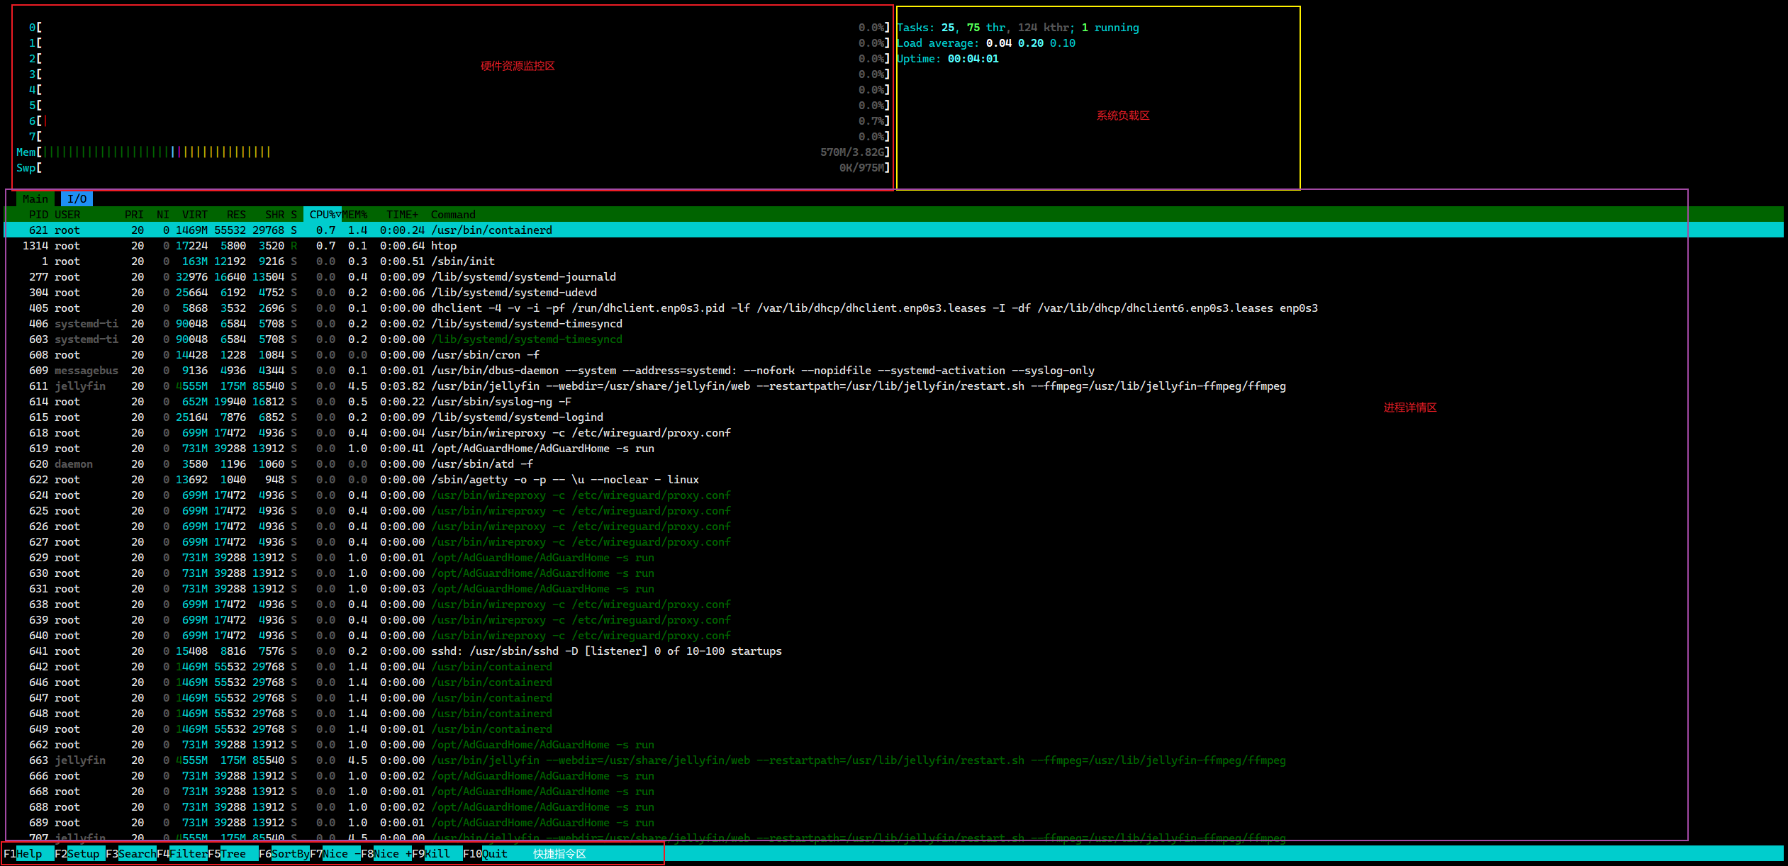Sort by the USER column header
This screenshot has width=1788, height=866.
(x=67, y=215)
